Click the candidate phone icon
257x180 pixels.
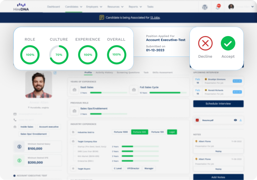point(15,120)
